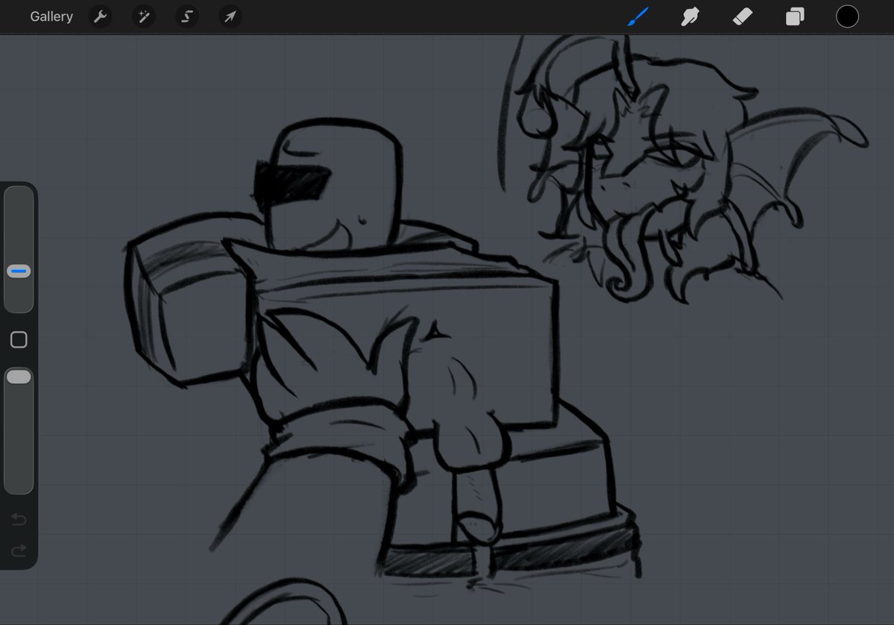Screen dimensions: 894x625
Task: Open the black color swatch picker
Action: pos(847,16)
